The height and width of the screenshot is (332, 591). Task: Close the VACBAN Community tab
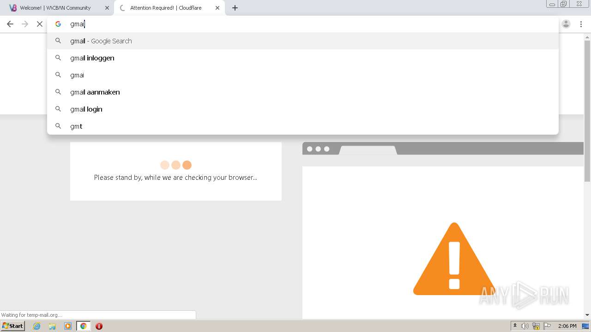[x=107, y=8]
